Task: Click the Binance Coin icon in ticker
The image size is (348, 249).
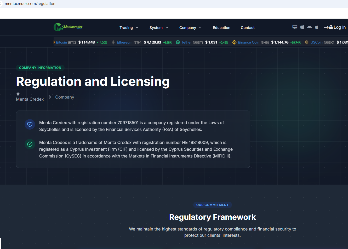Action: [234, 42]
